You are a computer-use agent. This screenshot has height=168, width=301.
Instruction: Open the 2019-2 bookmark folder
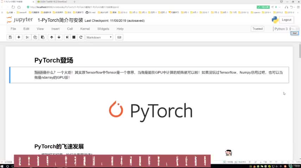click(x=278, y=12)
